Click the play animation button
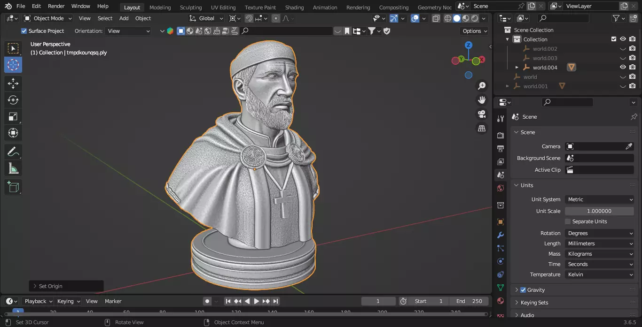Viewport: 642px width, 327px height. coord(257,301)
